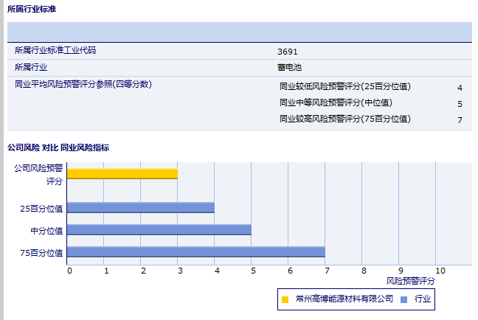Screen dimensions: 478x320
Task: Click the blue 25百分位值 bar
Action: [x=141, y=207]
